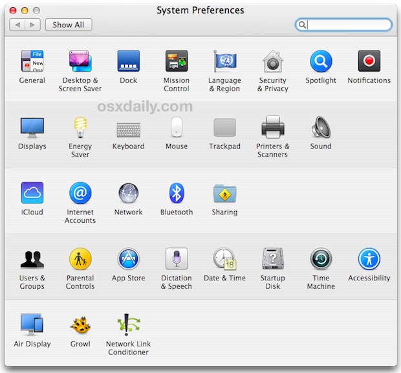The image size is (401, 373).
Task: Minimize window with the yellow button
Action: 25,10
